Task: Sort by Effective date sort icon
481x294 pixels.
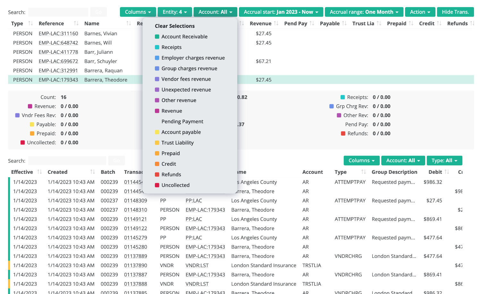Action: pos(39,172)
